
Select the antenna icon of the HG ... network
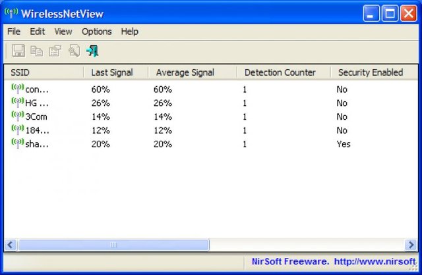pyautogui.click(x=18, y=102)
